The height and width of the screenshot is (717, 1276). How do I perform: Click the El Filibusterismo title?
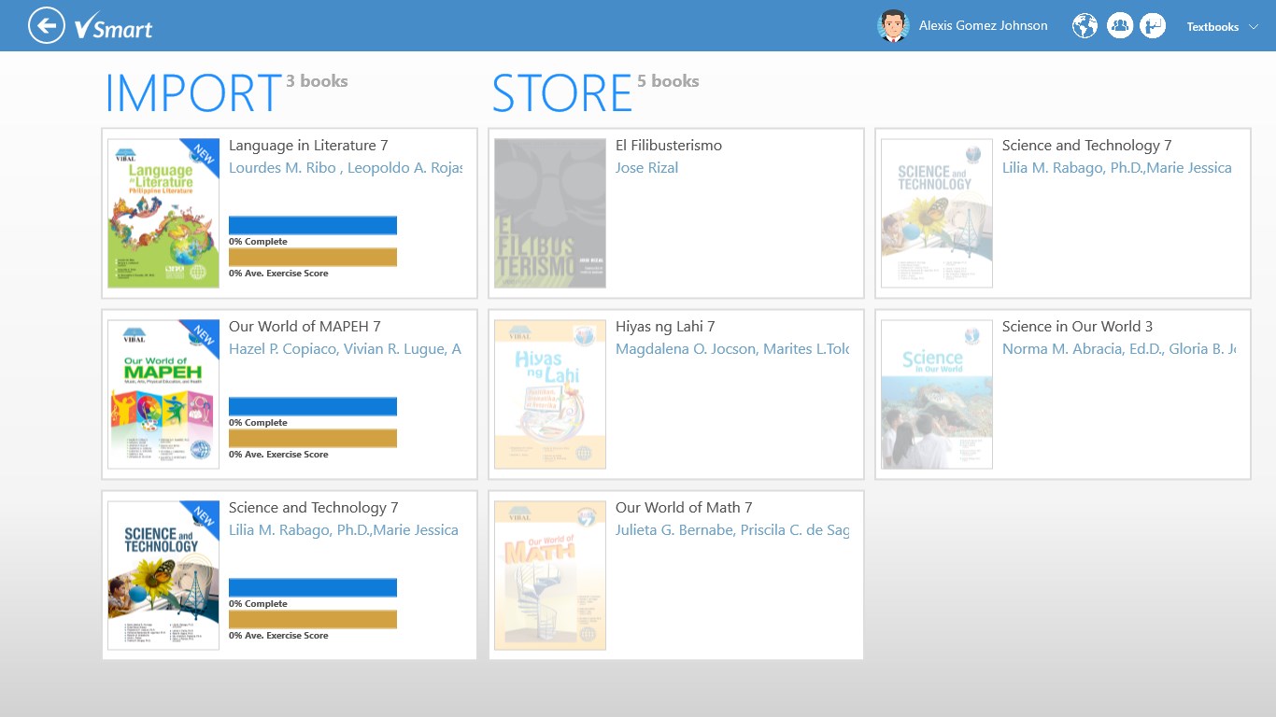click(x=669, y=146)
